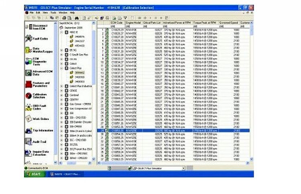Viewport: 301px width, 194px height.
Task: Click tree panel scroll-right arrow
Action: [x=89, y=163]
